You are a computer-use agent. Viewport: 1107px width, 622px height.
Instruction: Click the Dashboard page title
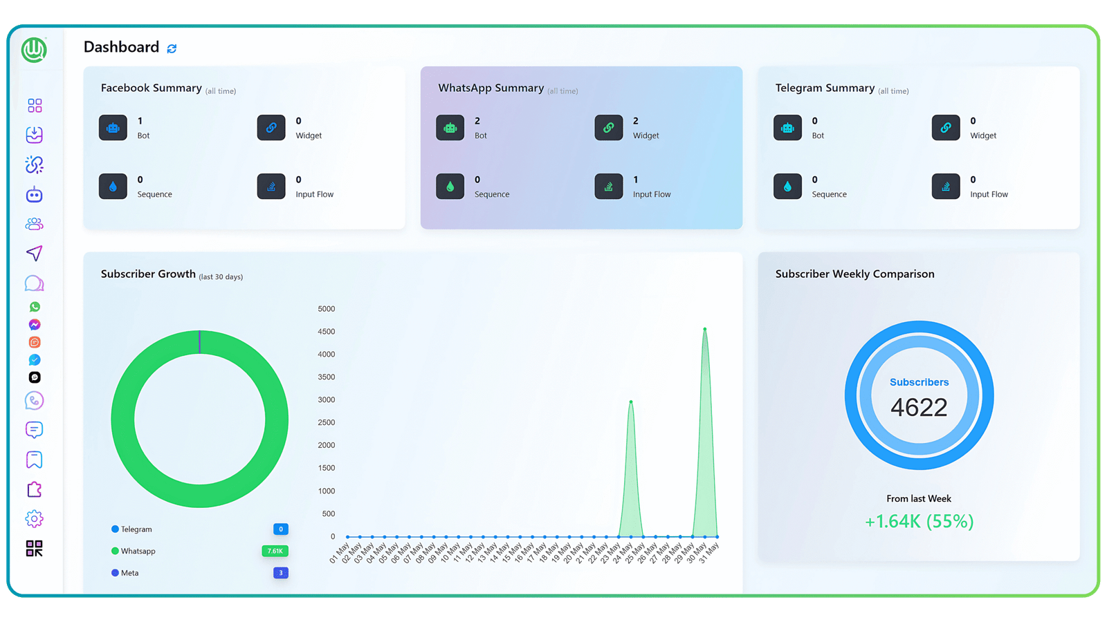coord(121,47)
